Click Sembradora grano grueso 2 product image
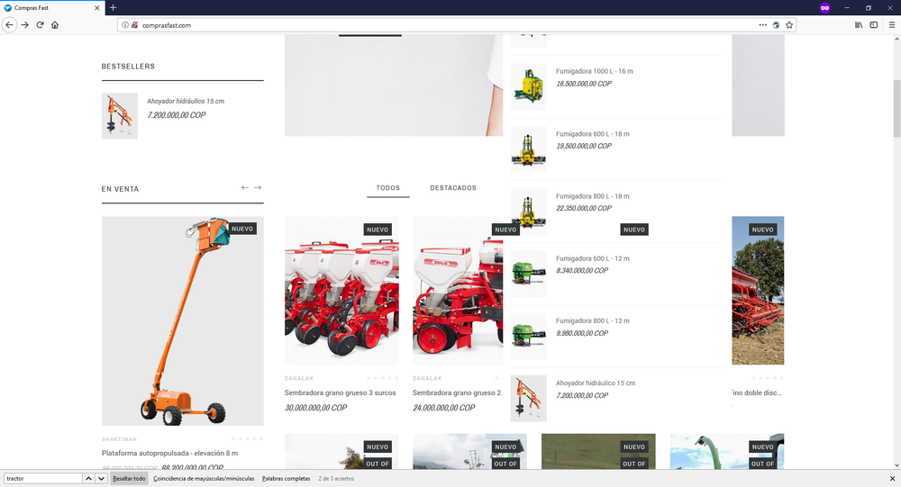 click(x=458, y=291)
